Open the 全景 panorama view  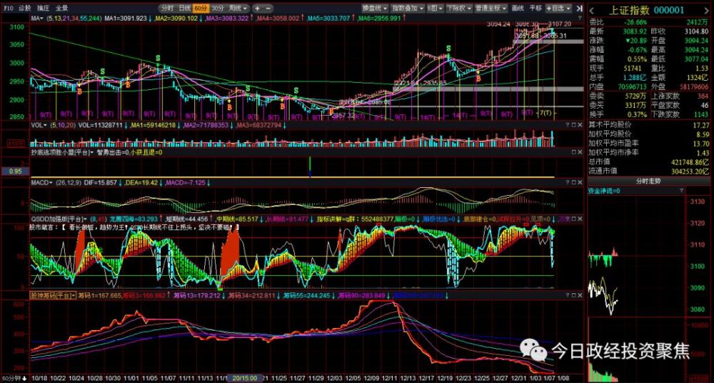(61, 8)
